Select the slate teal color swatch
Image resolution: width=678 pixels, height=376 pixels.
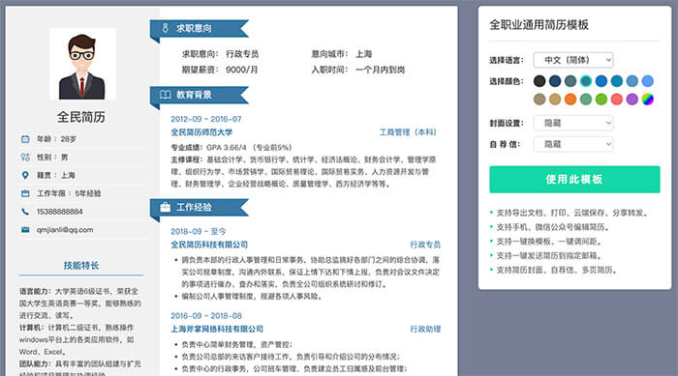tap(570, 81)
